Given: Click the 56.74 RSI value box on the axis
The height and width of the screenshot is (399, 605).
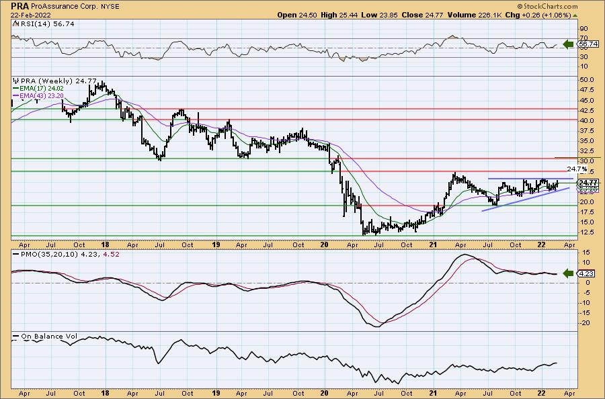Looking at the screenshot, I should click(588, 44).
